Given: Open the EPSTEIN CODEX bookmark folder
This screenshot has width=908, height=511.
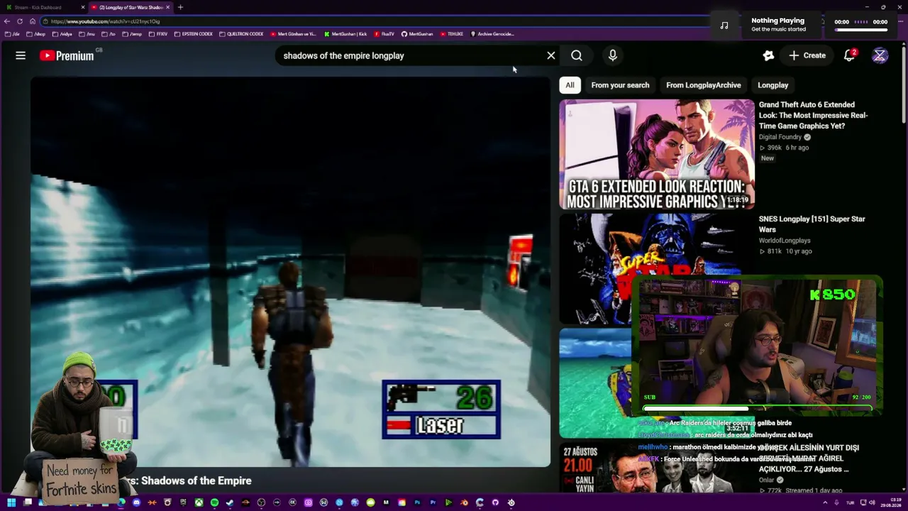Looking at the screenshot, I should coord(194,34).
